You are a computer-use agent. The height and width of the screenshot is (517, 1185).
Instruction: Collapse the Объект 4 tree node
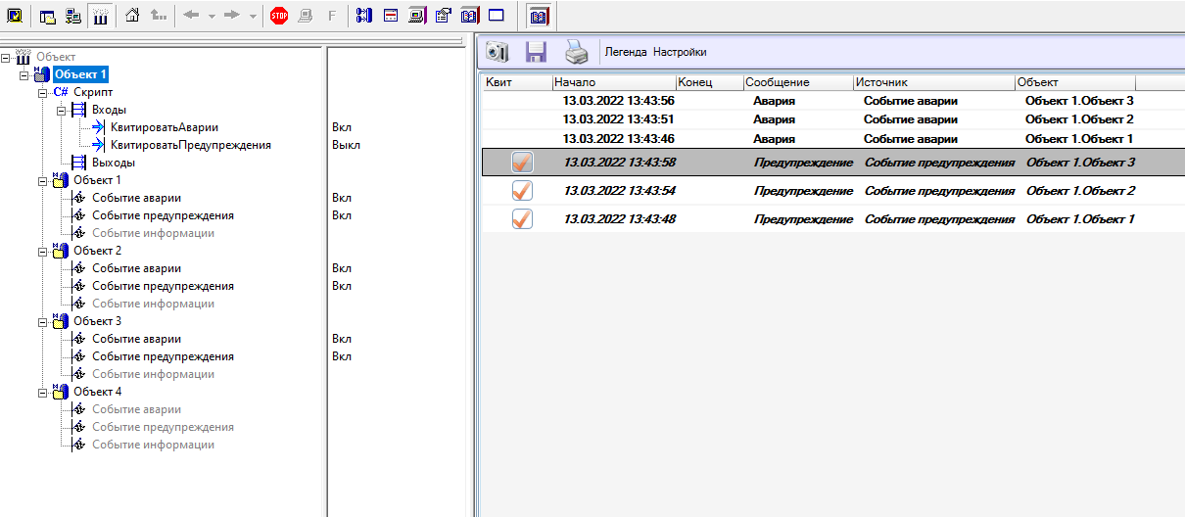[x=42, y=392]
